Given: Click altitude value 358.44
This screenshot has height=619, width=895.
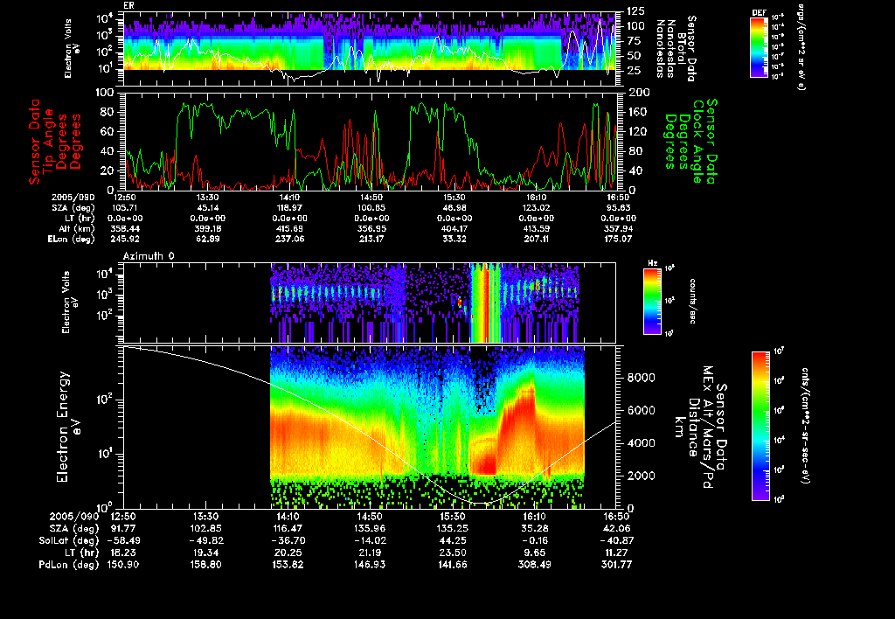Looking at the screenshot, I should [126, 228].
